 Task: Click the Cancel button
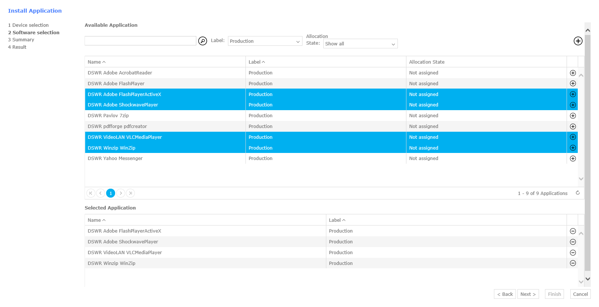pyautogui.click(x=580, y=294)
